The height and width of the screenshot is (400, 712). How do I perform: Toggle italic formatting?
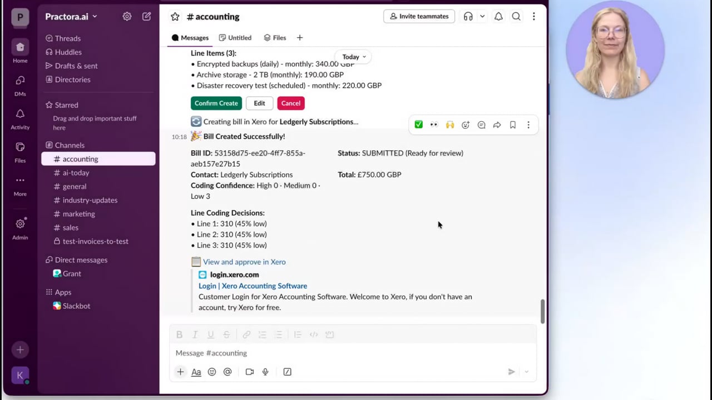tap(195, 334)
